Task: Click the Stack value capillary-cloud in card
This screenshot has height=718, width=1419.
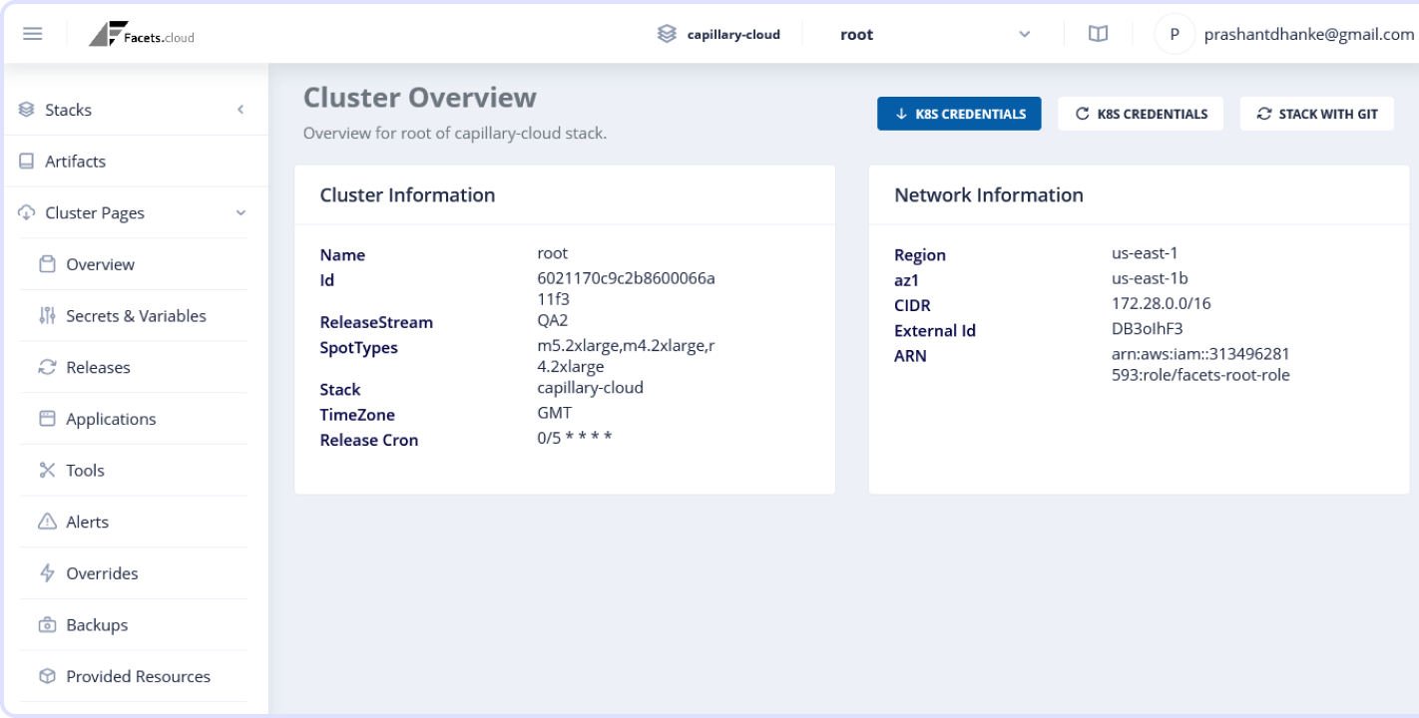Action: pyautogui.click(x=591, y=388)
